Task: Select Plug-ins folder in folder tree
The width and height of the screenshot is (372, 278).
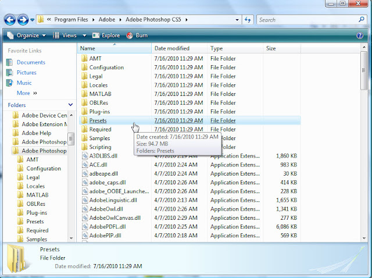Action: tap(37, 213)
